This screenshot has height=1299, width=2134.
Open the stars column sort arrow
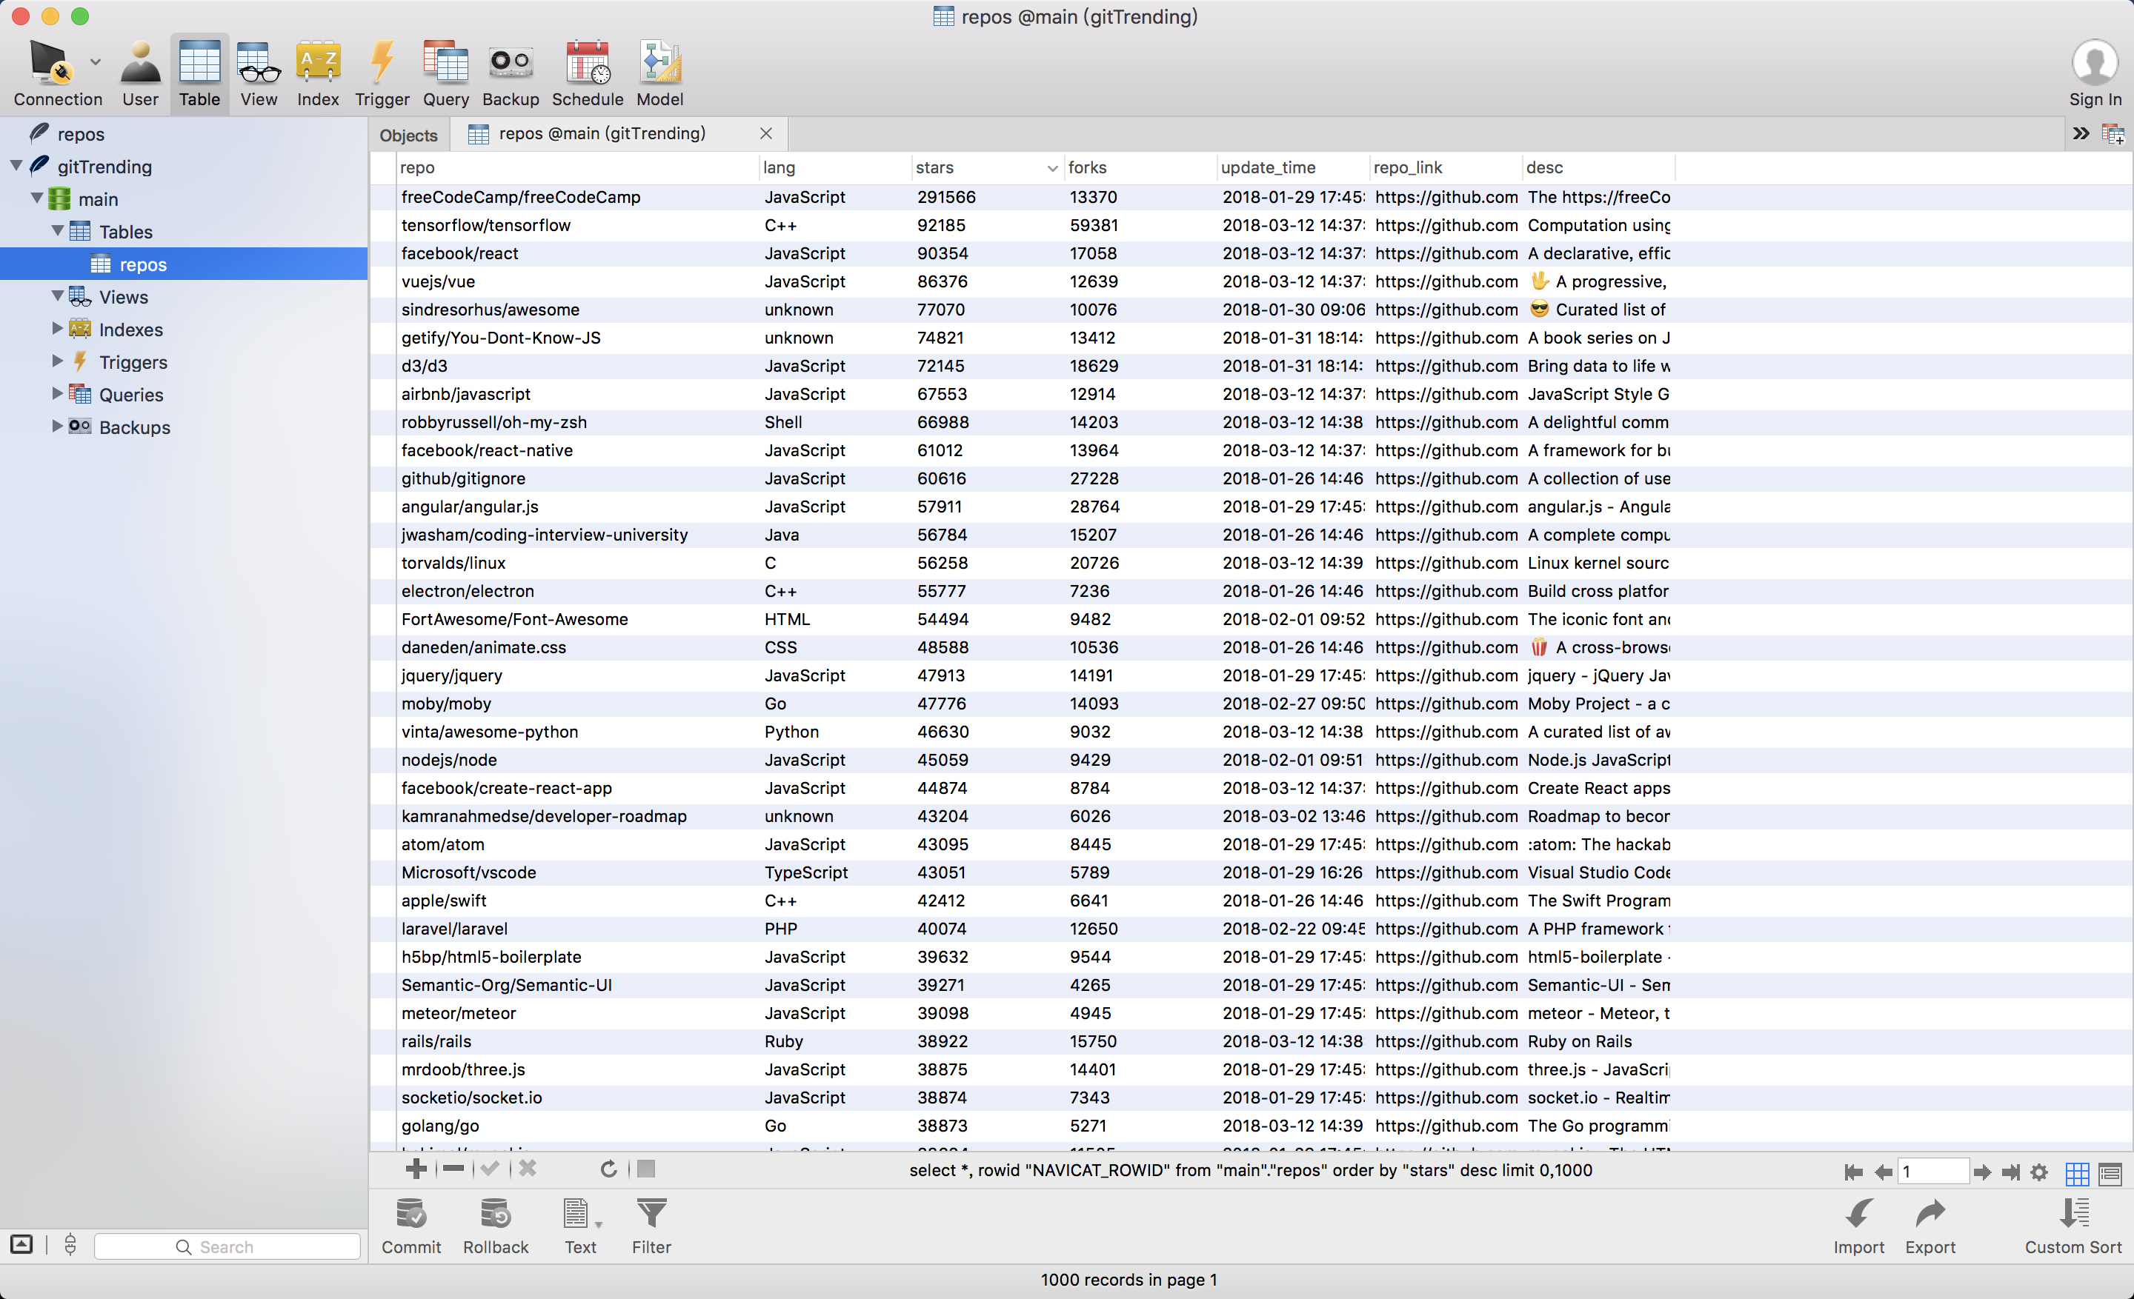pyautogui.click(x=1052, y=169)
